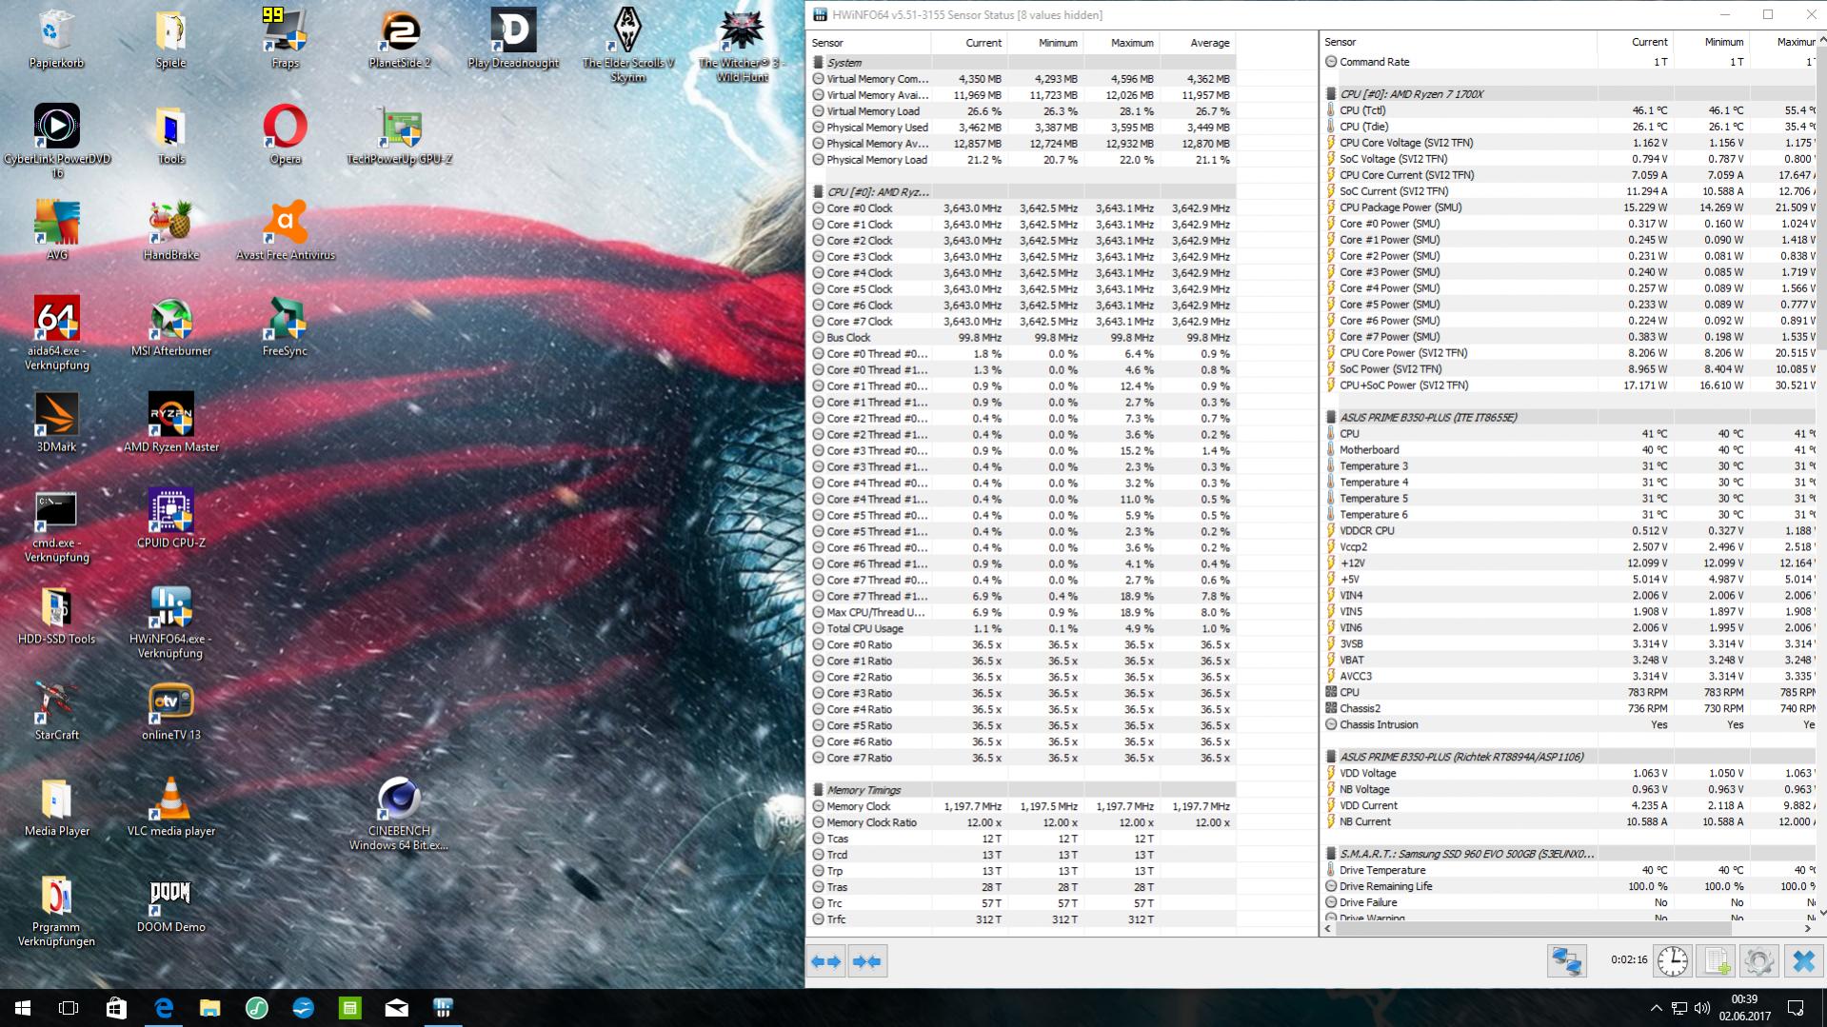This screenshot has height=1027, width=1827.
Task: Click the Minimum column header in right panel
Action: [x=1711, y=42]
